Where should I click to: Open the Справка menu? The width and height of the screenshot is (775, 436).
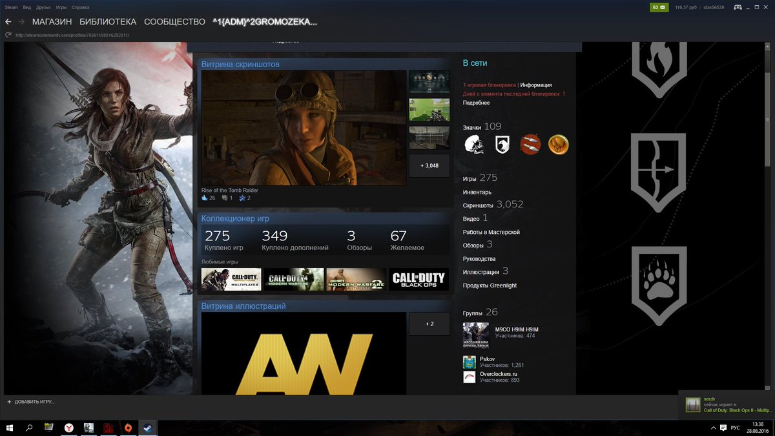80,7
